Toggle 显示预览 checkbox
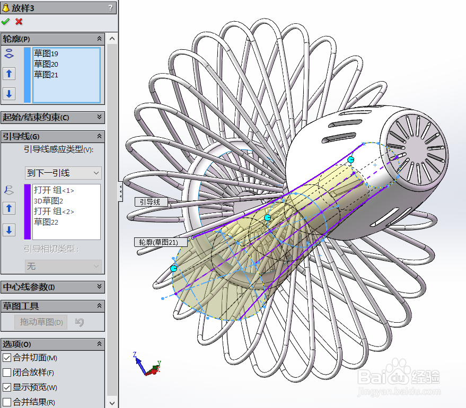Screen dimensions: 466x408 [7, 387]
